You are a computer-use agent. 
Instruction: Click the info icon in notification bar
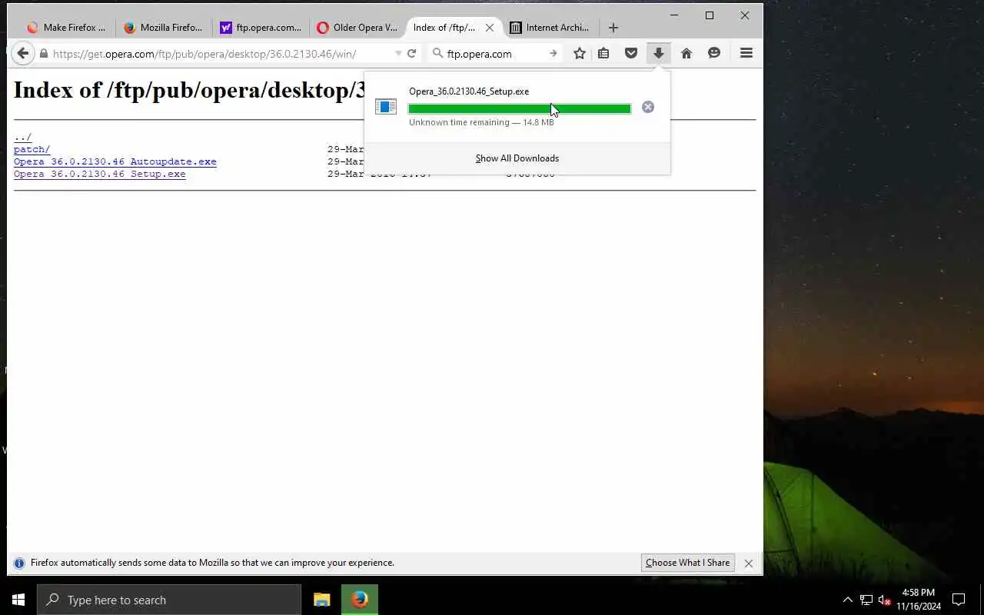pyautogui.click(x=19, y=563)
